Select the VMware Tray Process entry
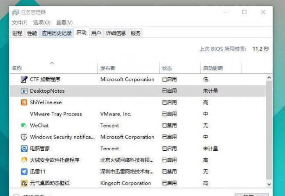This screenshot has width=285, height=196. (x=56, y=114)
